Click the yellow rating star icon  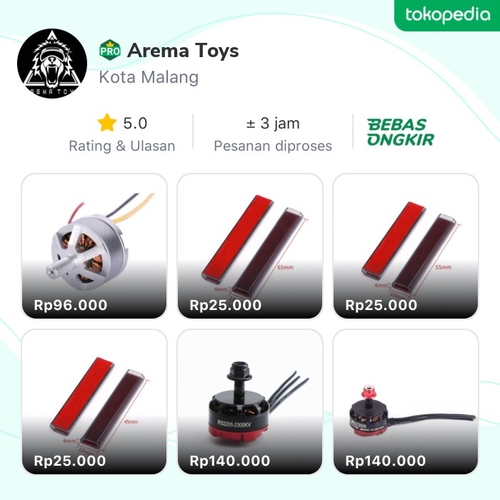tap(107, 123)
